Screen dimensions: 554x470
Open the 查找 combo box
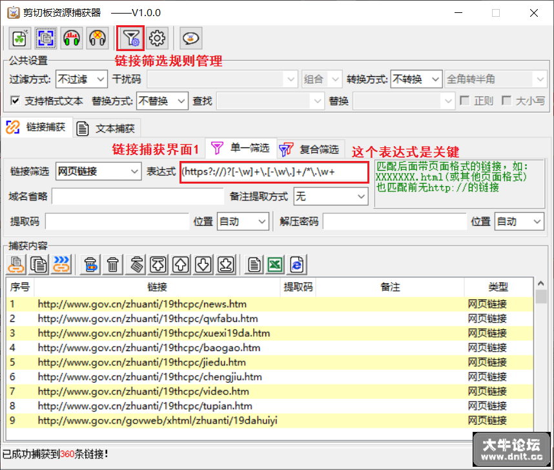271,101
